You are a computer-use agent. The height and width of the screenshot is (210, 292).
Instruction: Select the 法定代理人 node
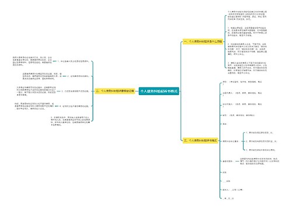pyautogui.click(x=242, y=94)
